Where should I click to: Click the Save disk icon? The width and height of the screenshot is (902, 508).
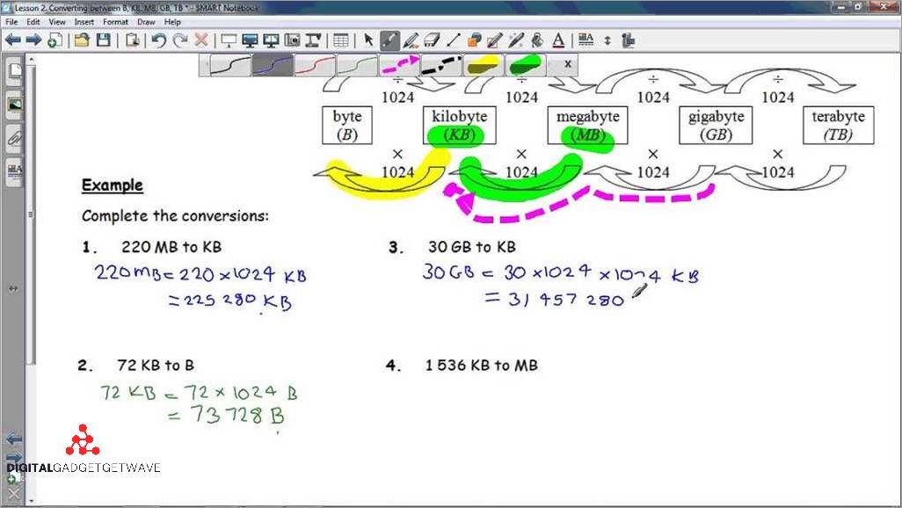103,40
